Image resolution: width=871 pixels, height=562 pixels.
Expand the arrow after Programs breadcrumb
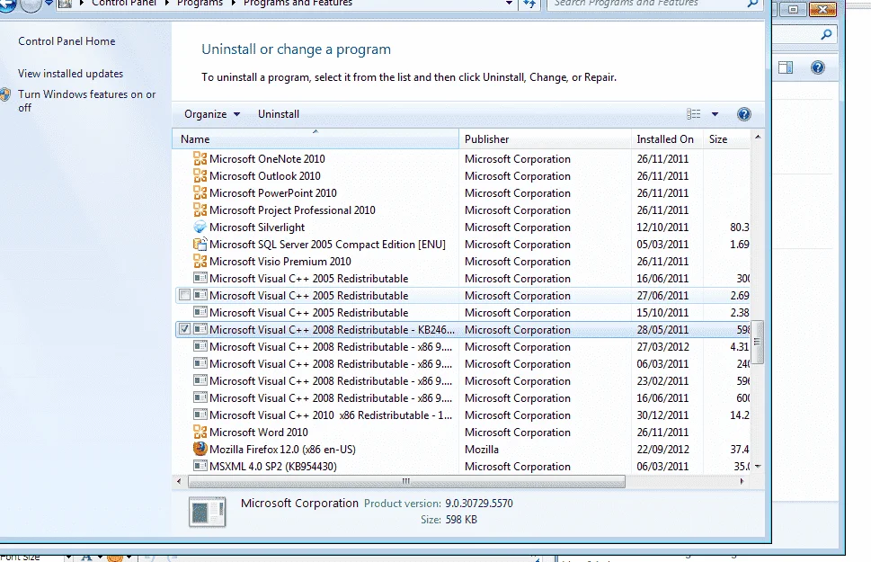(234, 4)
